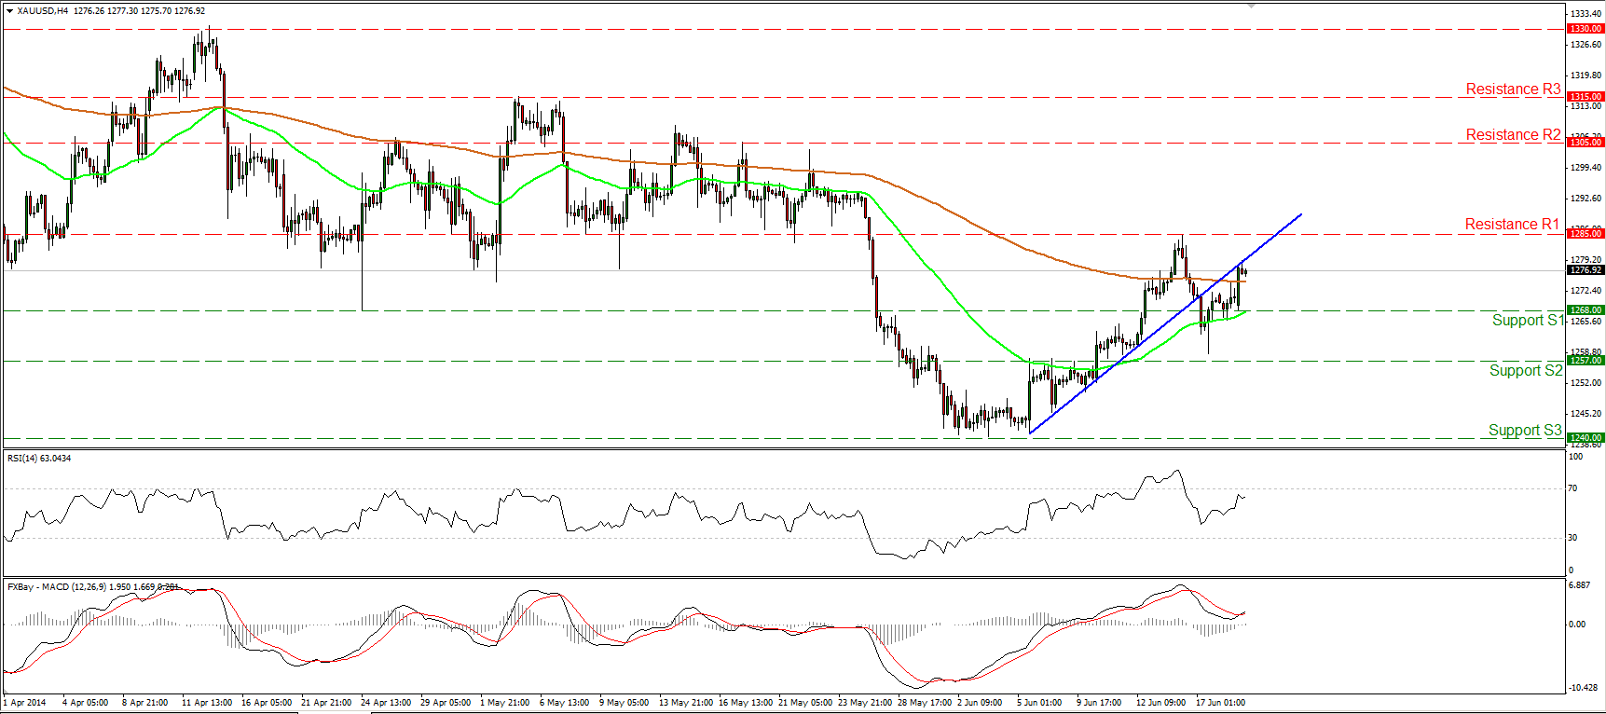Click the XAUUSD,H4 chart title
The image size is (1606, 714).
click(x=43, y=11)
